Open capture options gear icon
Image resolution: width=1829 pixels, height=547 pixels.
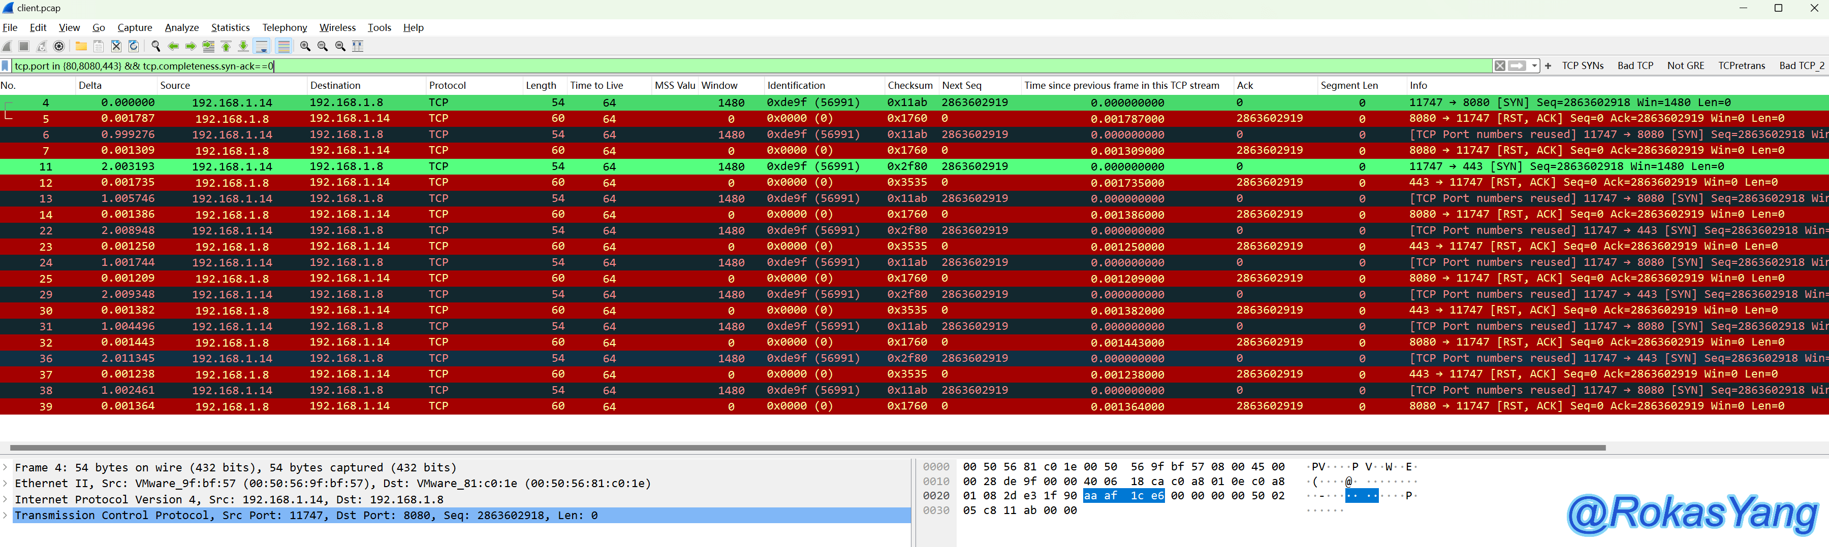59,46
